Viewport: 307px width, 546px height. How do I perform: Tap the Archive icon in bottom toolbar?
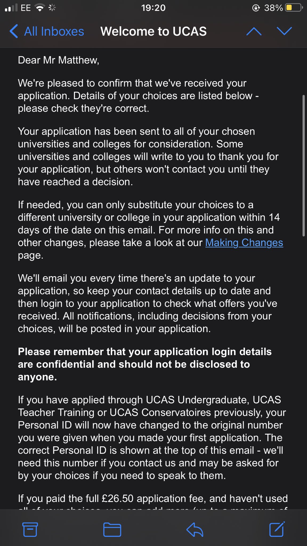30,529
